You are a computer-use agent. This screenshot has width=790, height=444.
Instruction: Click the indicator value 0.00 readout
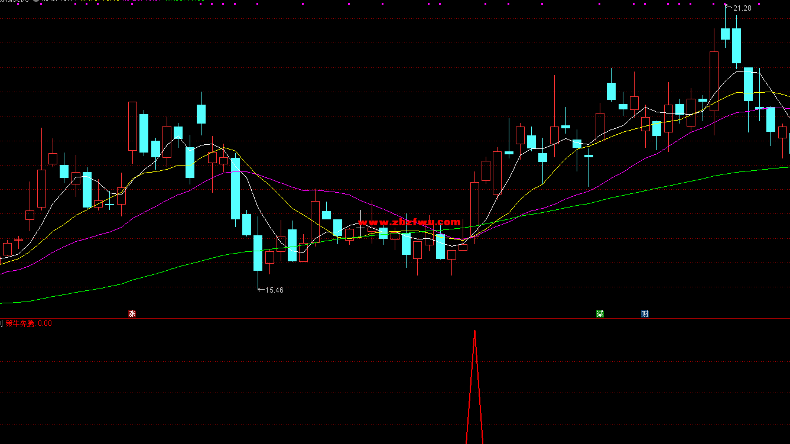(45, 323)
